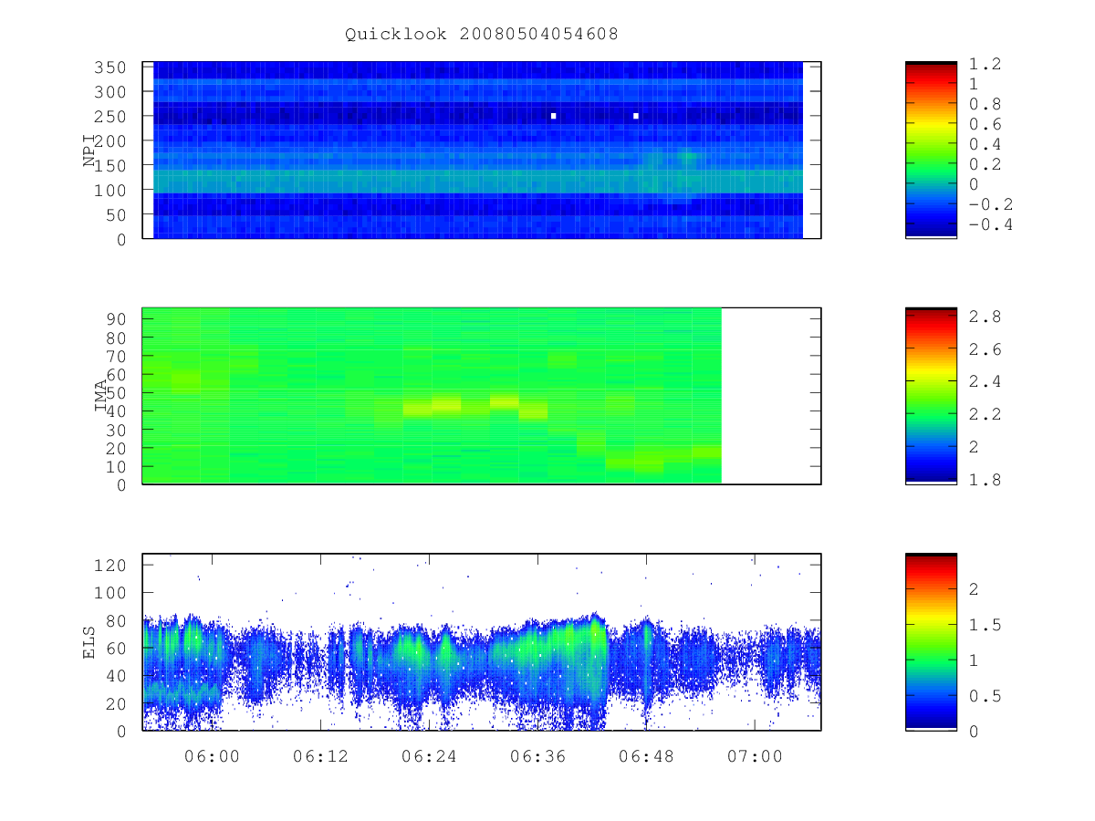Select the IMA axis label
The height and width of the screenshot is (821, 1095).
pyautogui.click(x=100, y=397)
